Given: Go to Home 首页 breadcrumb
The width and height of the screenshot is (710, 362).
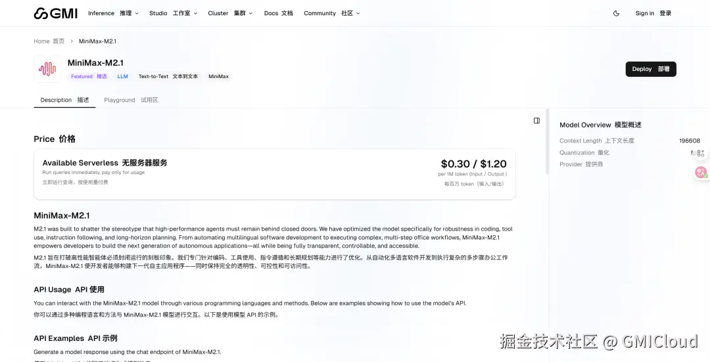Looking at the screenshot, I should (x=49, y=41).
